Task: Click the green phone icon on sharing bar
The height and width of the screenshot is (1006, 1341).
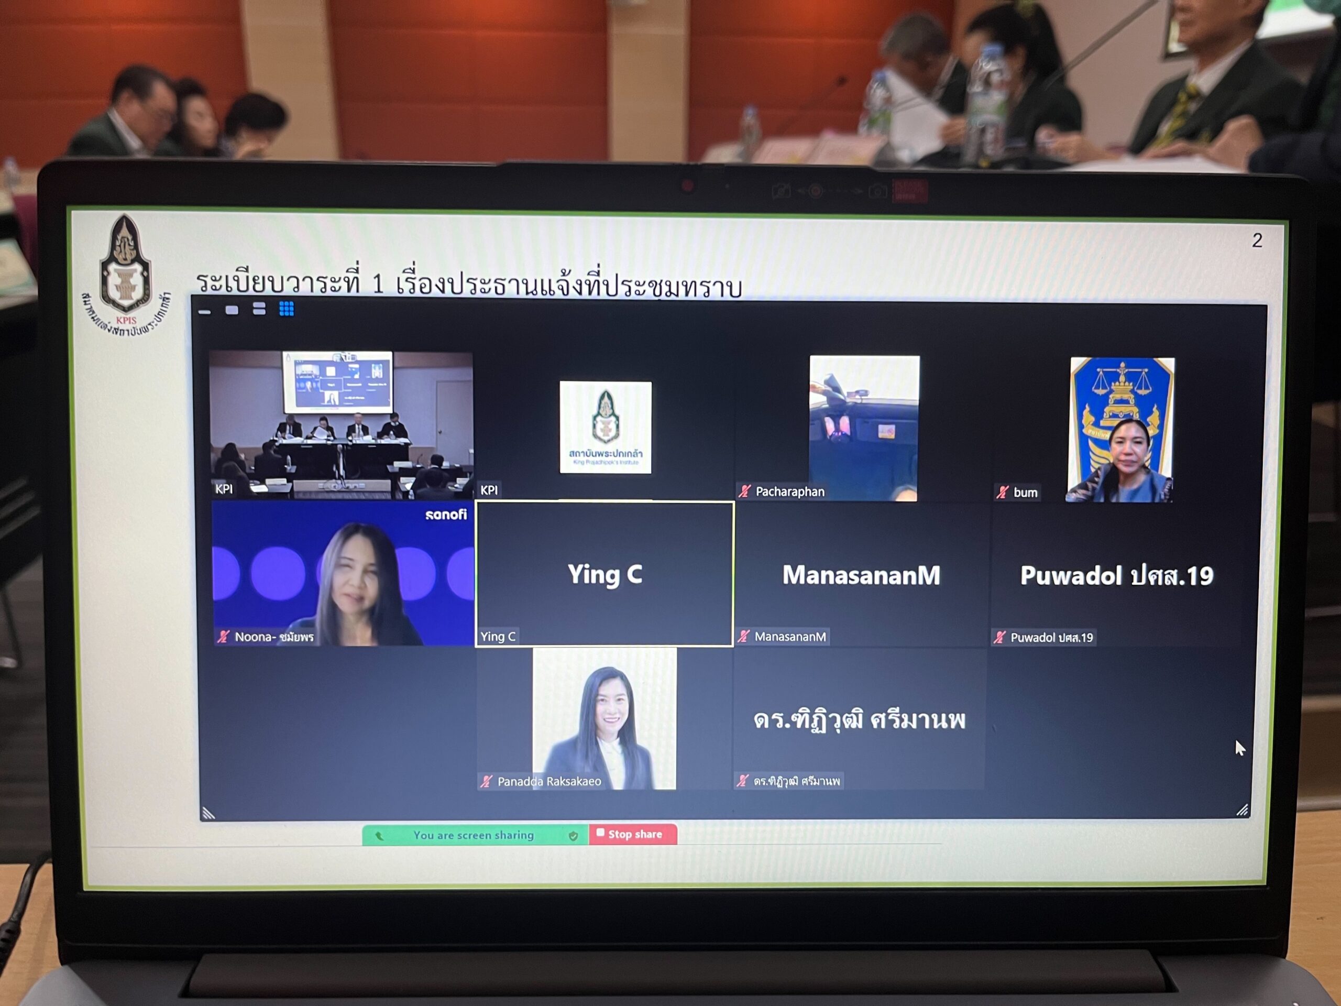Action: 379,836
